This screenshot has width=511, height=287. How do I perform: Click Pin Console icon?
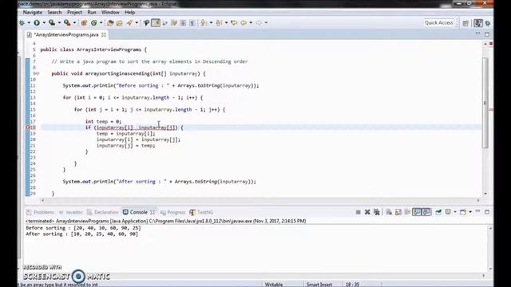[438, 212]
